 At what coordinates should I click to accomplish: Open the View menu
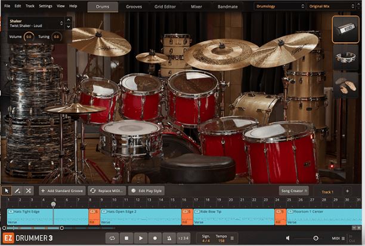(60, 6)
